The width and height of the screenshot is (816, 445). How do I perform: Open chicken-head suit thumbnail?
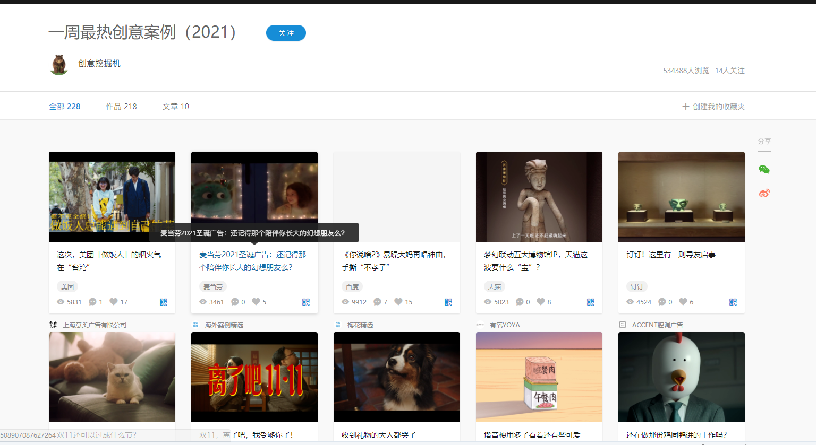coord(682,377)
